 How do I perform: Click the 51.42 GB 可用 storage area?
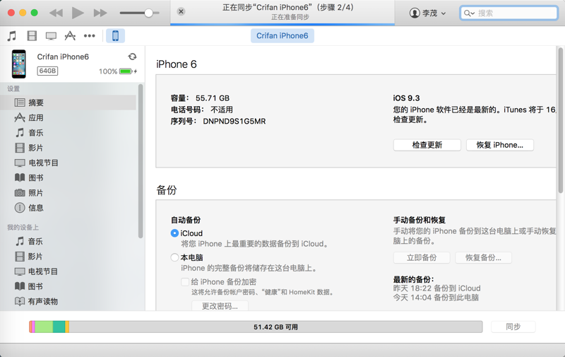[275, 327]
